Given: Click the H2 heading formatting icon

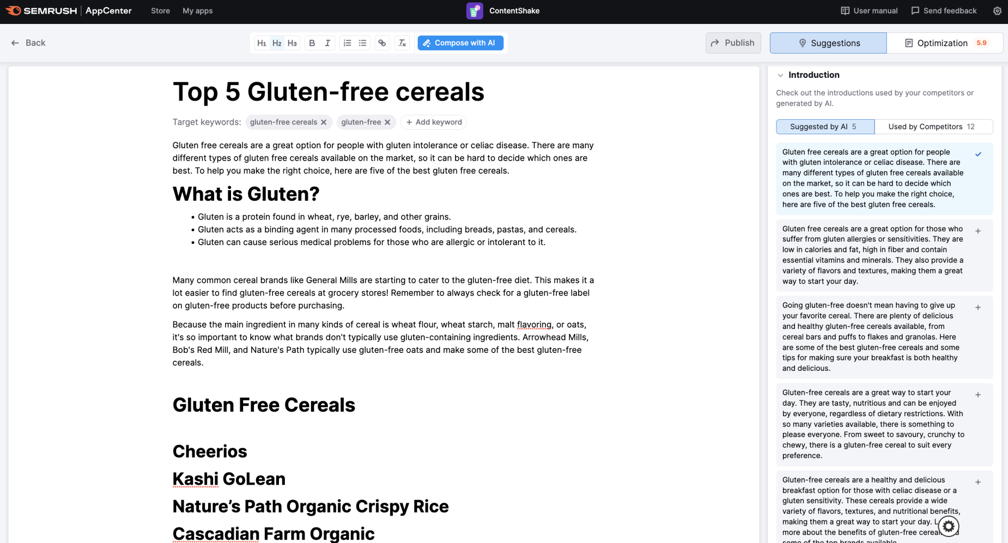Looking at the screenshot, I should coord(277,43).
